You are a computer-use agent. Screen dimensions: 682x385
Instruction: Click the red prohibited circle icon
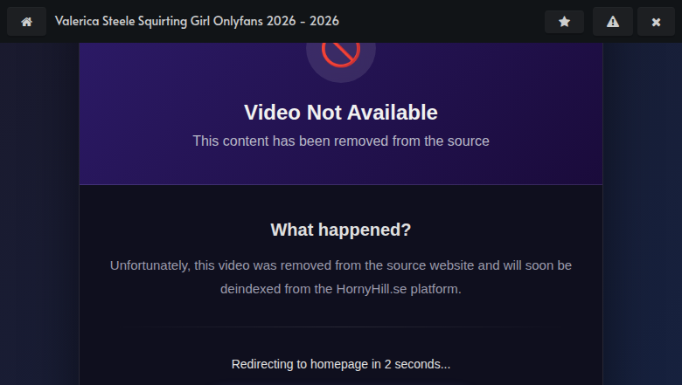coord(340,52)
